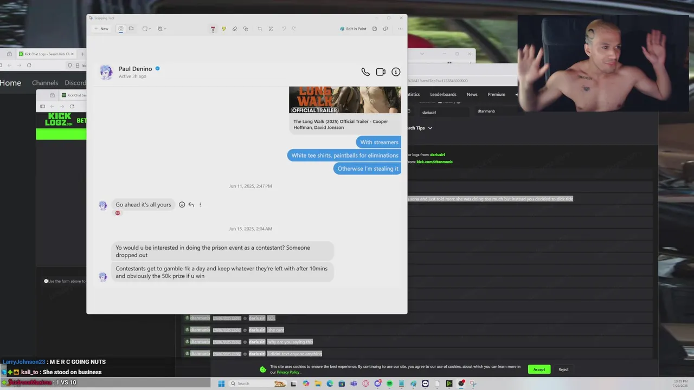The image size is (694, 390).
Task: Open the Shapes tool in Snipping Tool
Action: (246, 29)
